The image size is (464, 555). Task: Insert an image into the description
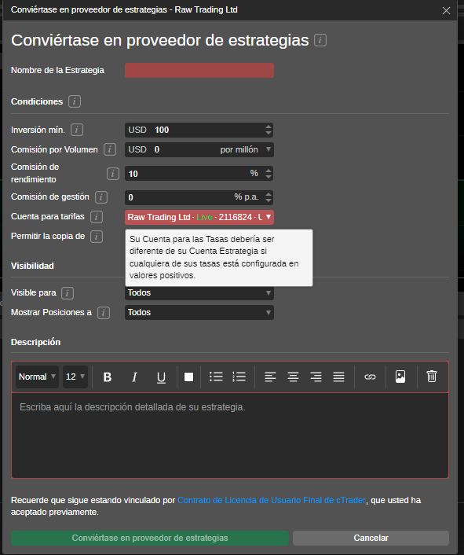point(400,377)
